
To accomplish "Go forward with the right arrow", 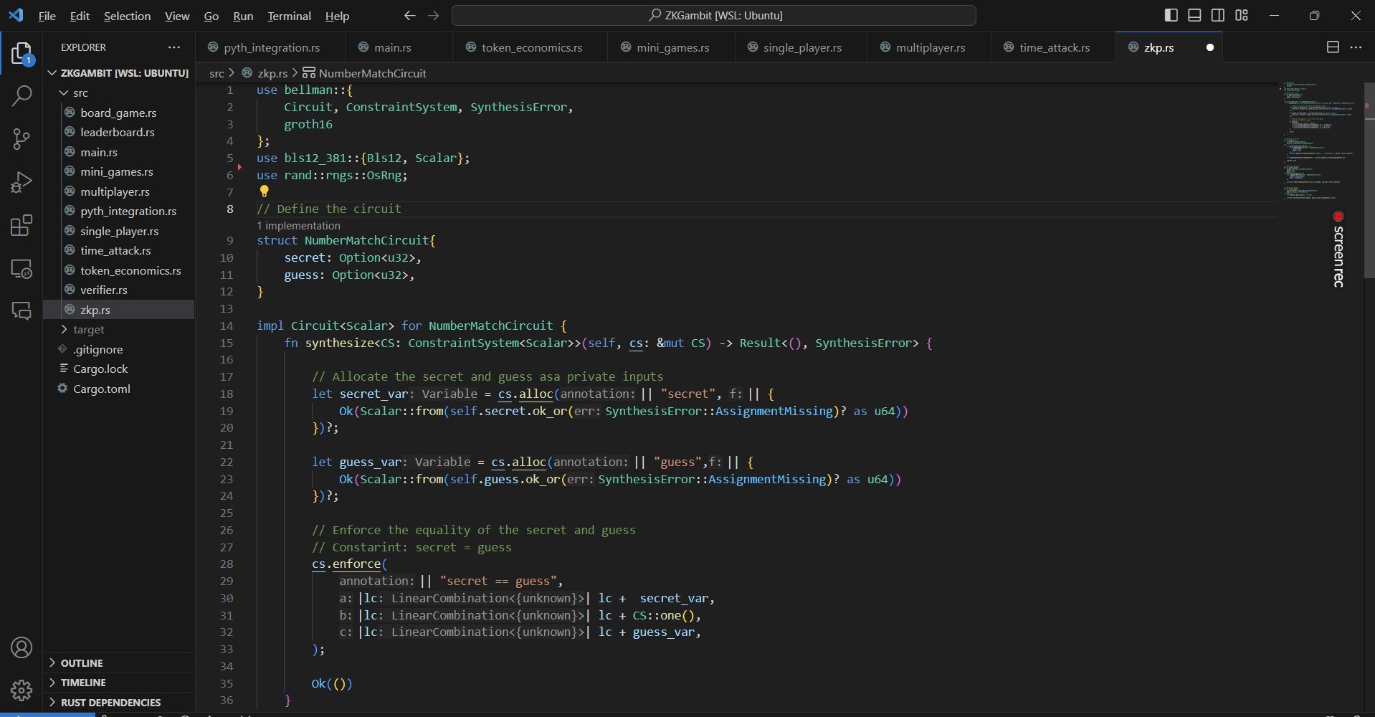I will point(433,15).
